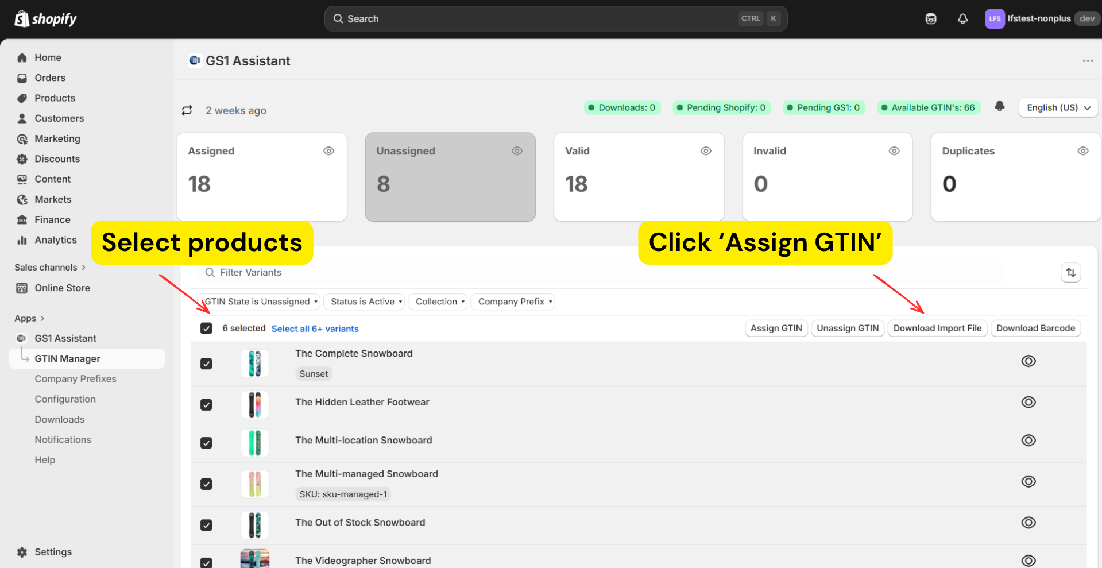Open the English (US) language dropdown
Image resolution: width=1102 pixels, height=568 pixels.
[1058, 107]
